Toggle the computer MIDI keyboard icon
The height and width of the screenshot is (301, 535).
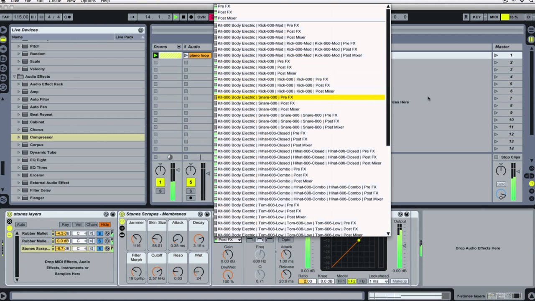466,17
